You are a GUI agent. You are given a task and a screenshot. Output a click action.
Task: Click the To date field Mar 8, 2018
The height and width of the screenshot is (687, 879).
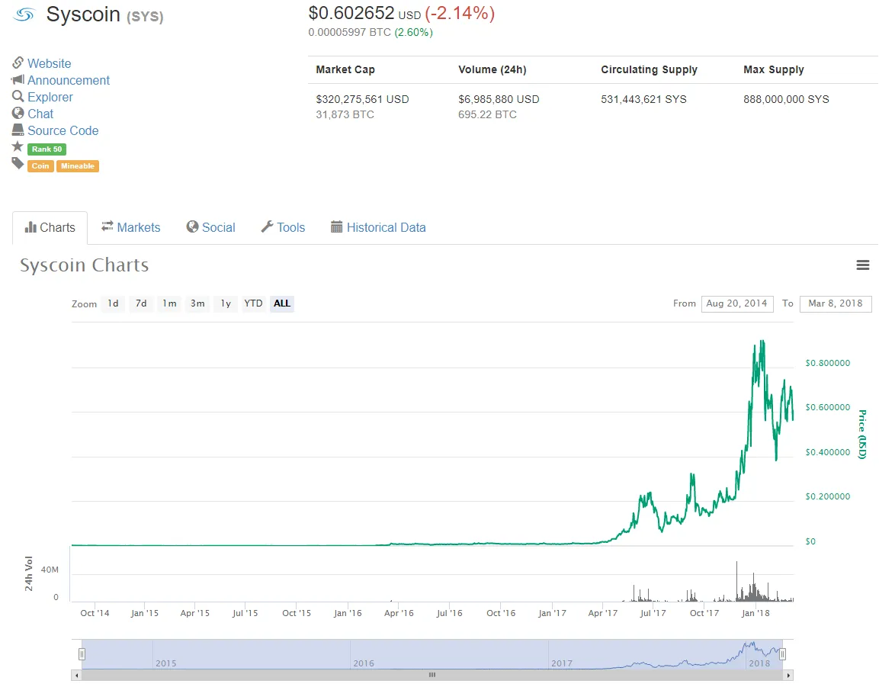coord(836,303)
